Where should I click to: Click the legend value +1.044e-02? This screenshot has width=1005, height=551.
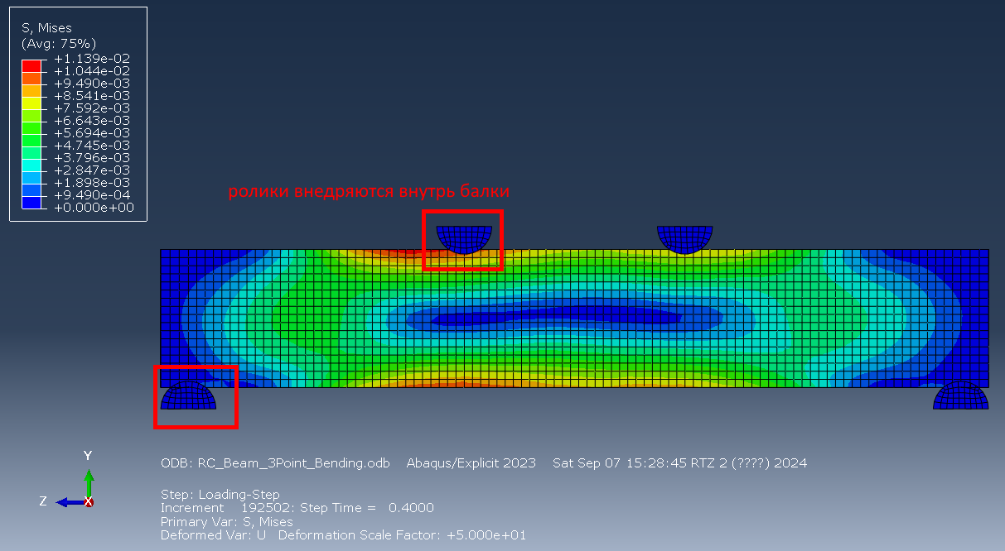tap(92, 71)
